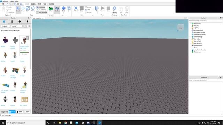This screenshot has width=223, height=125.
Task: Select the My Avatar script asset
Action: tap(24, 100)
